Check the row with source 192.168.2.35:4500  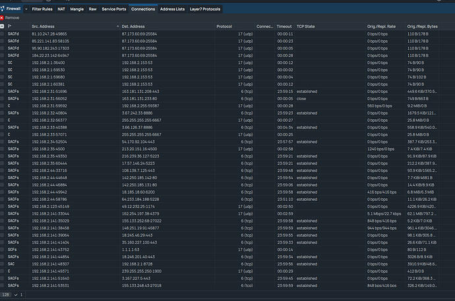click(2, 149)
